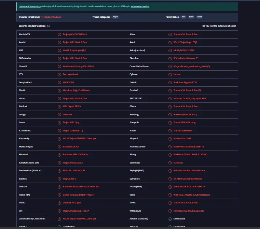Click the alert icon in CTX row
The width and height of the screenshot is (260, 229).
point(59,74)
